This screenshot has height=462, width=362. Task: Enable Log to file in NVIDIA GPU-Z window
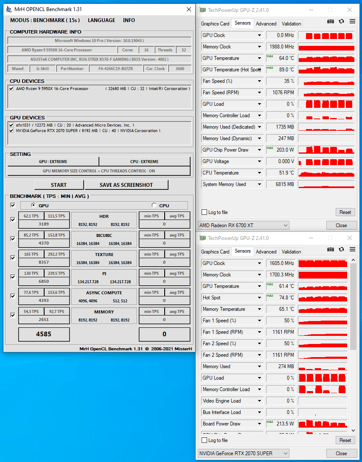tap(204, 440)
